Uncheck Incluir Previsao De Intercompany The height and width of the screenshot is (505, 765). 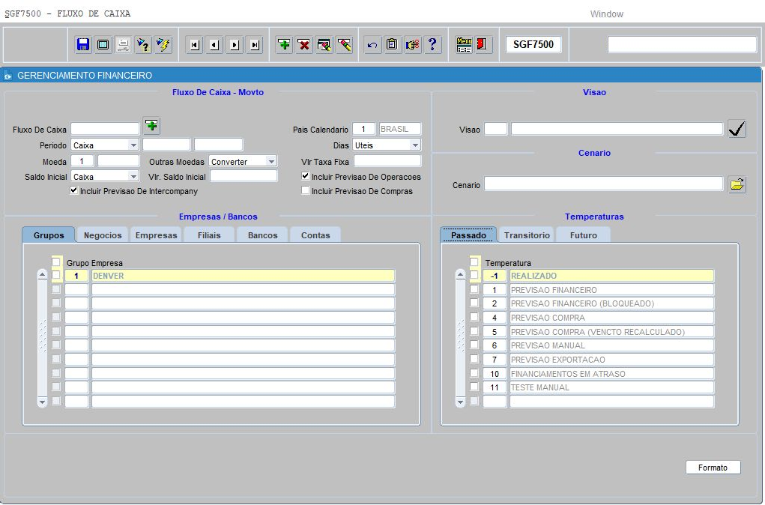point(73,190)
